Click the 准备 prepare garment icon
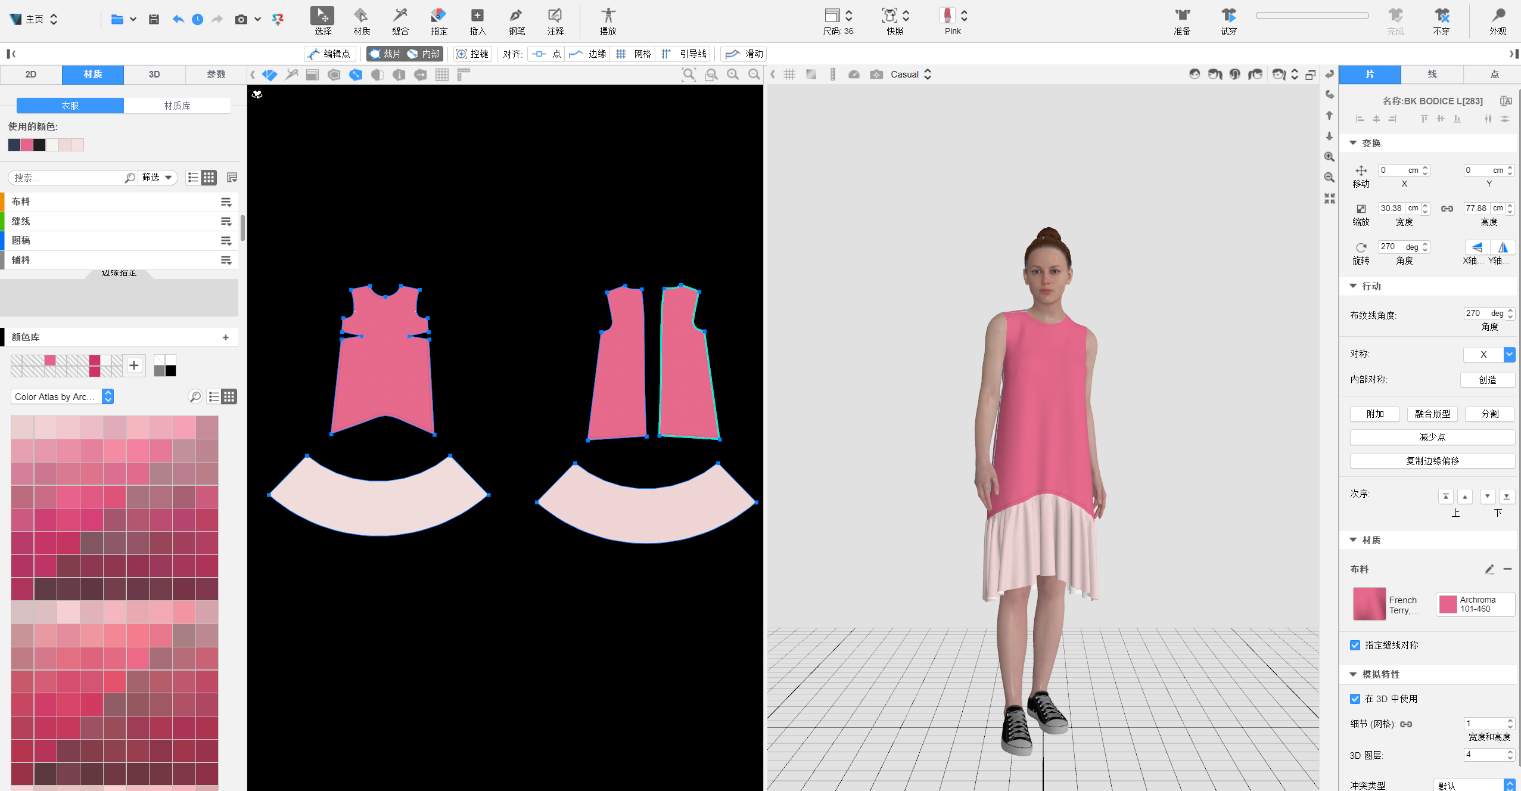The width and height of the screenshot is (1521, 791). [1182, 21]
